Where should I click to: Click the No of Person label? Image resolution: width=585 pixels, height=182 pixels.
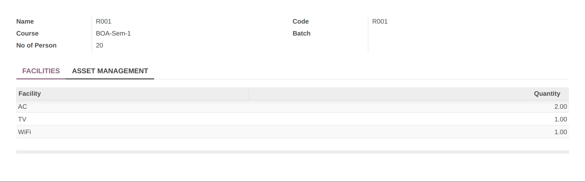pyautogui.click(x=36, y=45)
